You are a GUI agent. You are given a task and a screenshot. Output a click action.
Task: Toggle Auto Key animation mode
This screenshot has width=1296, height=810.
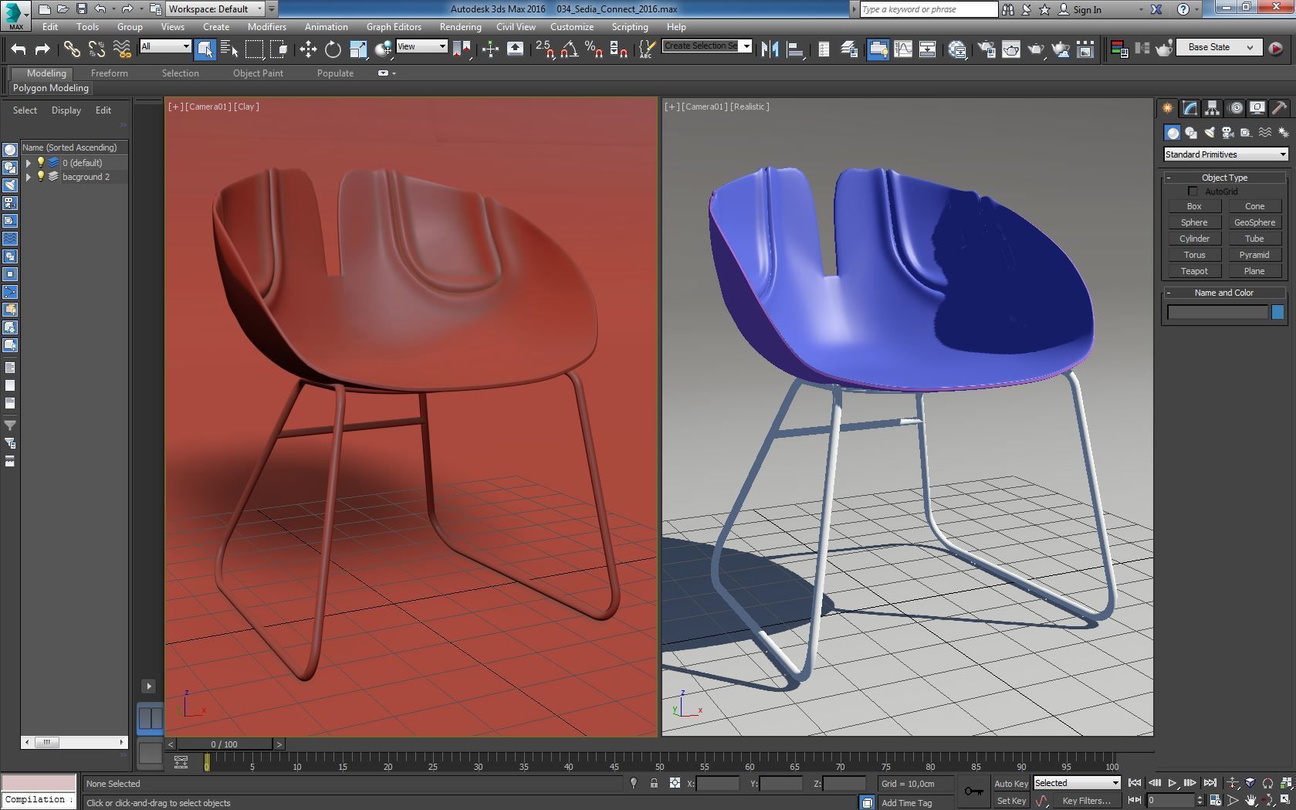[1010, 783]
